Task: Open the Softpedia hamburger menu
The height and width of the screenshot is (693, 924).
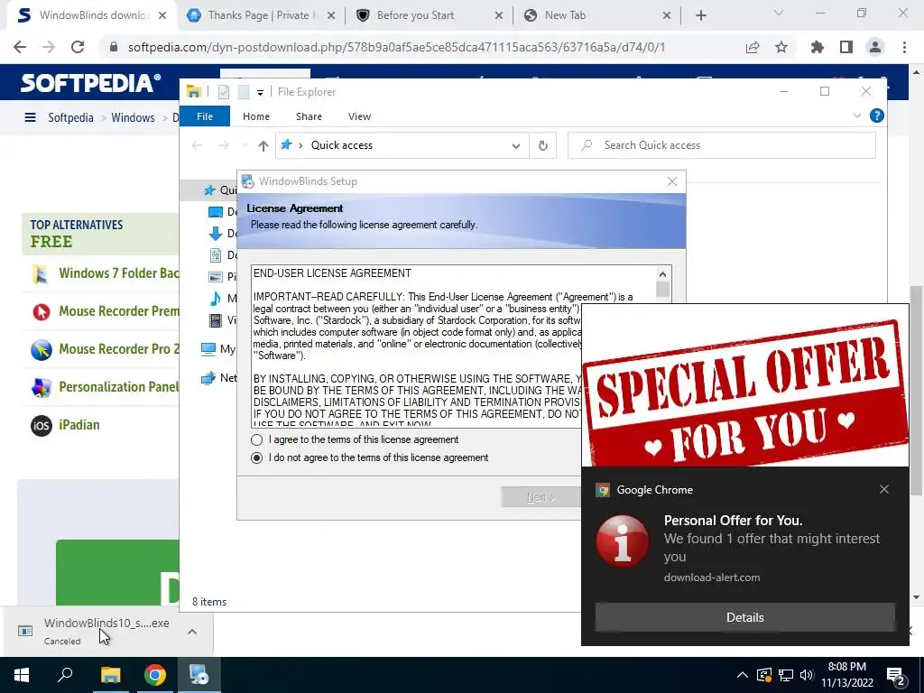Action: point(30,117)
